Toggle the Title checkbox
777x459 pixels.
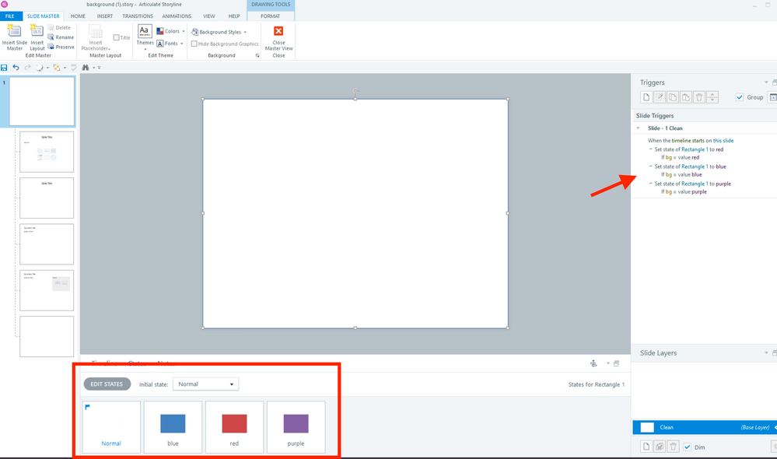116,37
